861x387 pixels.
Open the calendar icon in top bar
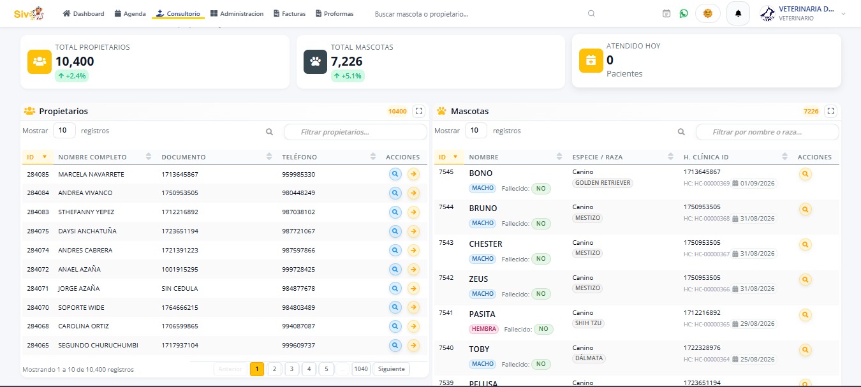666,13
